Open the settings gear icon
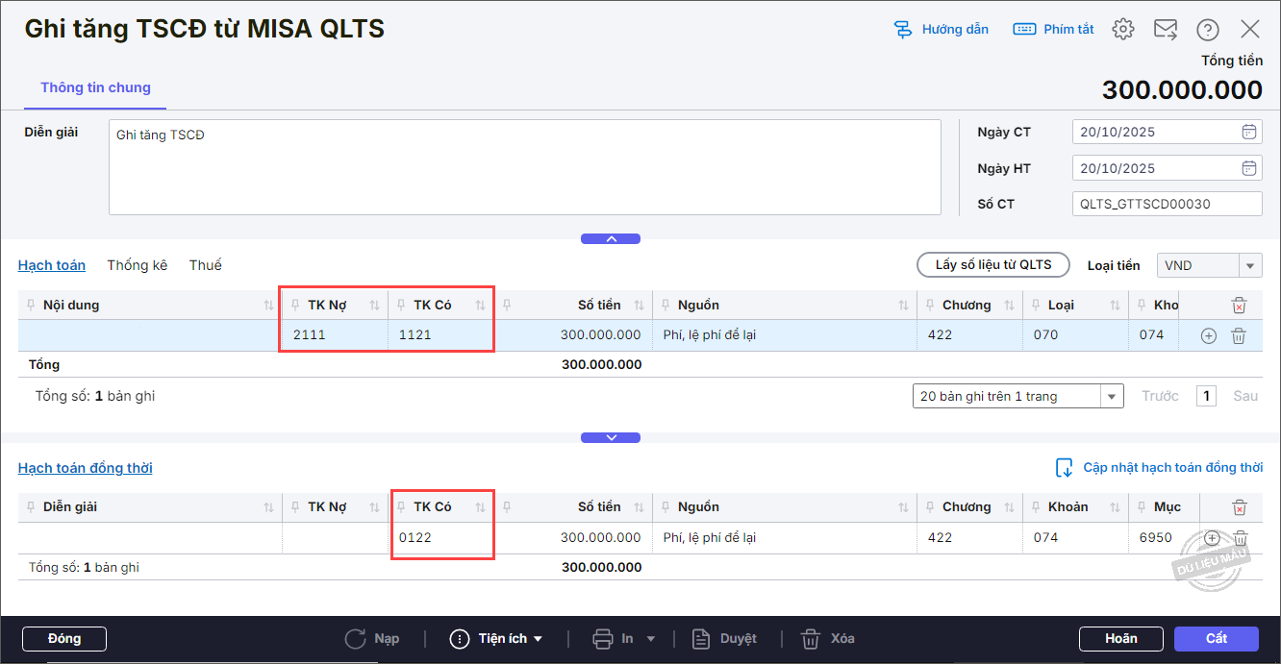Screen dimensions: 1281x664 pos(1122,29)
